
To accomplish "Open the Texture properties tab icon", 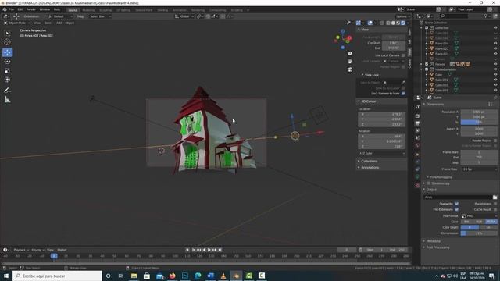I will coord(417,186).
